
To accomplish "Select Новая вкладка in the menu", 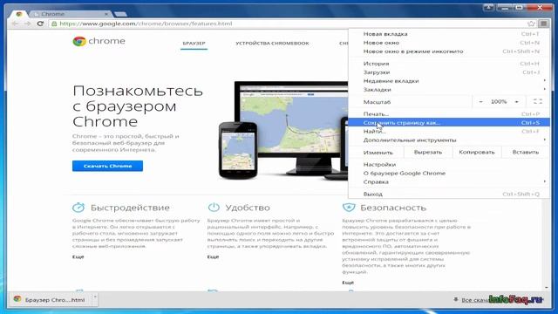I will point(450,34).
